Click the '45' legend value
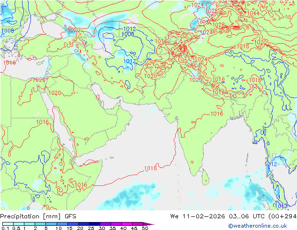The height and width of the screenshot is (230, 297). tap(134, 228)
